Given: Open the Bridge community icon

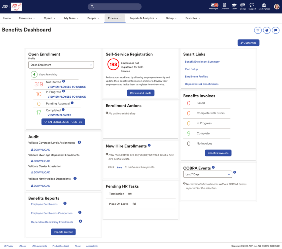Looking at the screenshot, I should tap(242, 6).
